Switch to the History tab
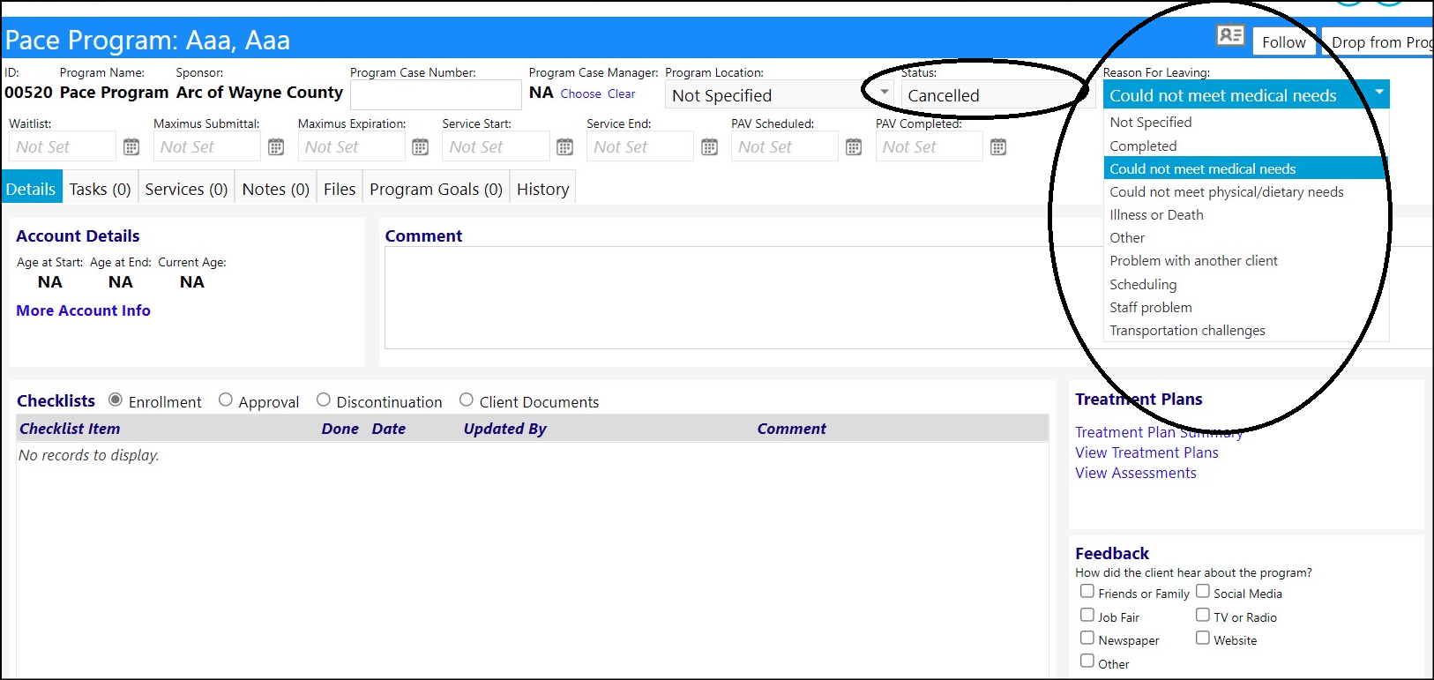 click(542, 189)
